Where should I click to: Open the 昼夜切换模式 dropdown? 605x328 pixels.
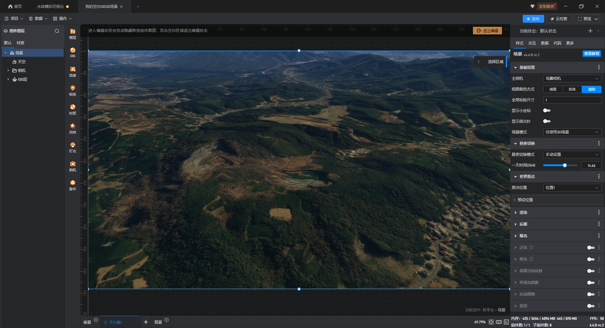[572, 155]
